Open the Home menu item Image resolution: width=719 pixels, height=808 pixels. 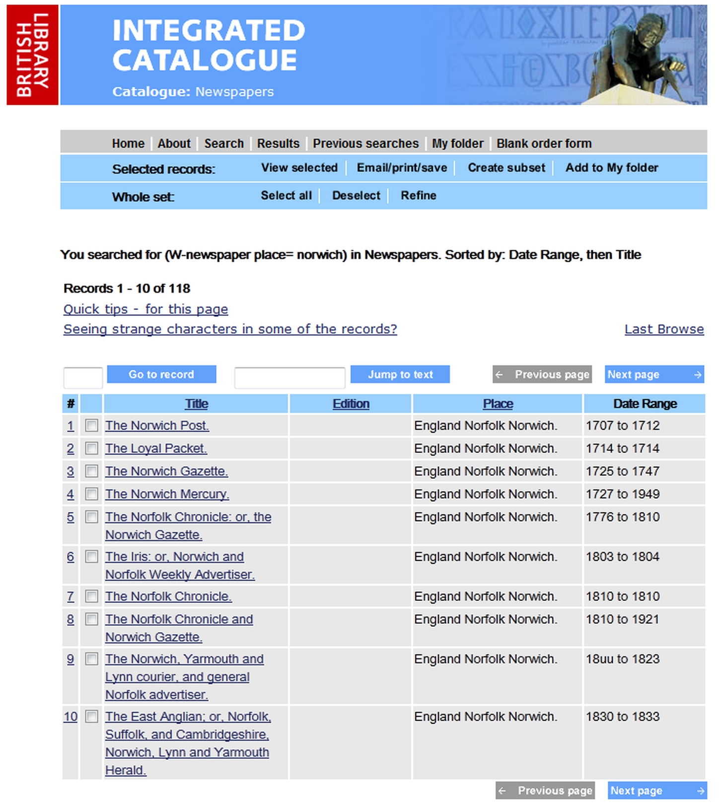pos(128,143)
